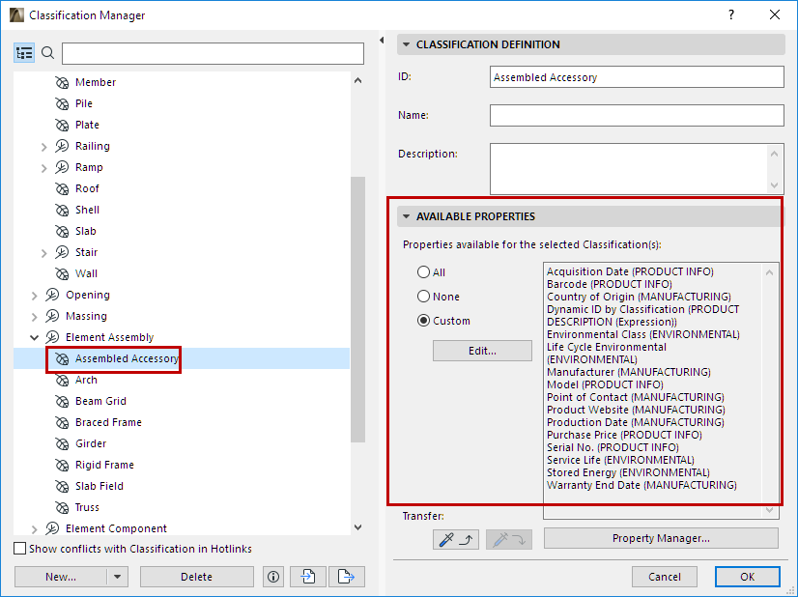
Task: Click the tree list scroll-down arrow
Action: click(357, 527)
